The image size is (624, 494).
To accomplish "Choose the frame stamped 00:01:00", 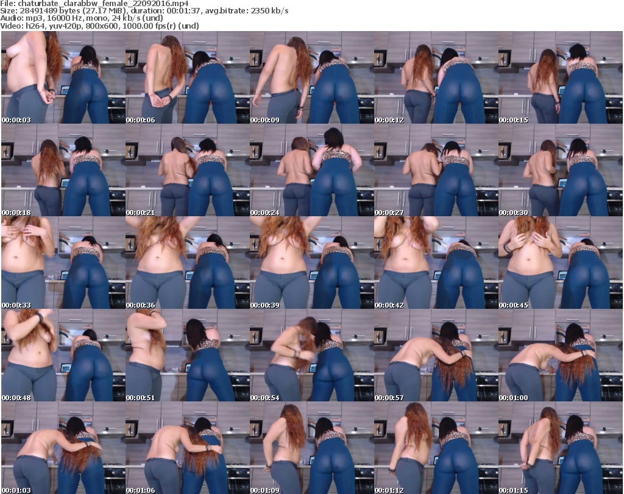I will [x=561, y=355].
